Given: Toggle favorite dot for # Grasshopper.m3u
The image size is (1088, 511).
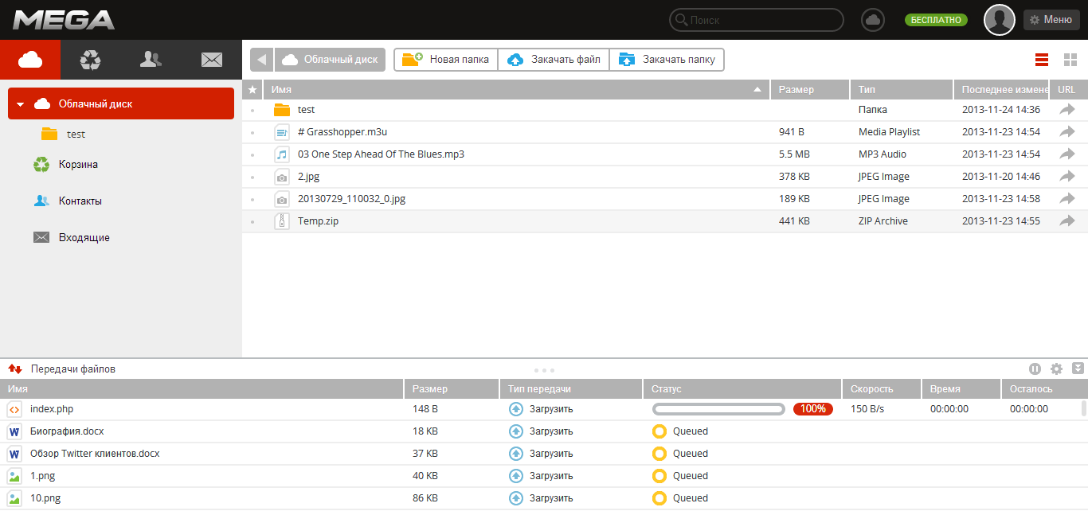Looking at the screenshot, I should click(x=252, y=132).
